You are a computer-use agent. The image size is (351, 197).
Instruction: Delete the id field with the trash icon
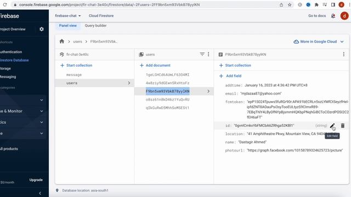pos(342,125)
